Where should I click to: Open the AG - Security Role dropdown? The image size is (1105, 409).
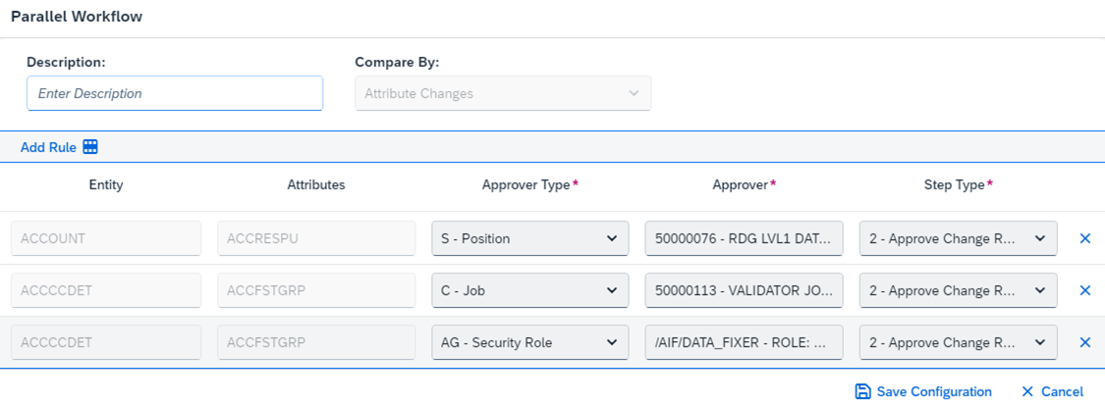point(530,343)
